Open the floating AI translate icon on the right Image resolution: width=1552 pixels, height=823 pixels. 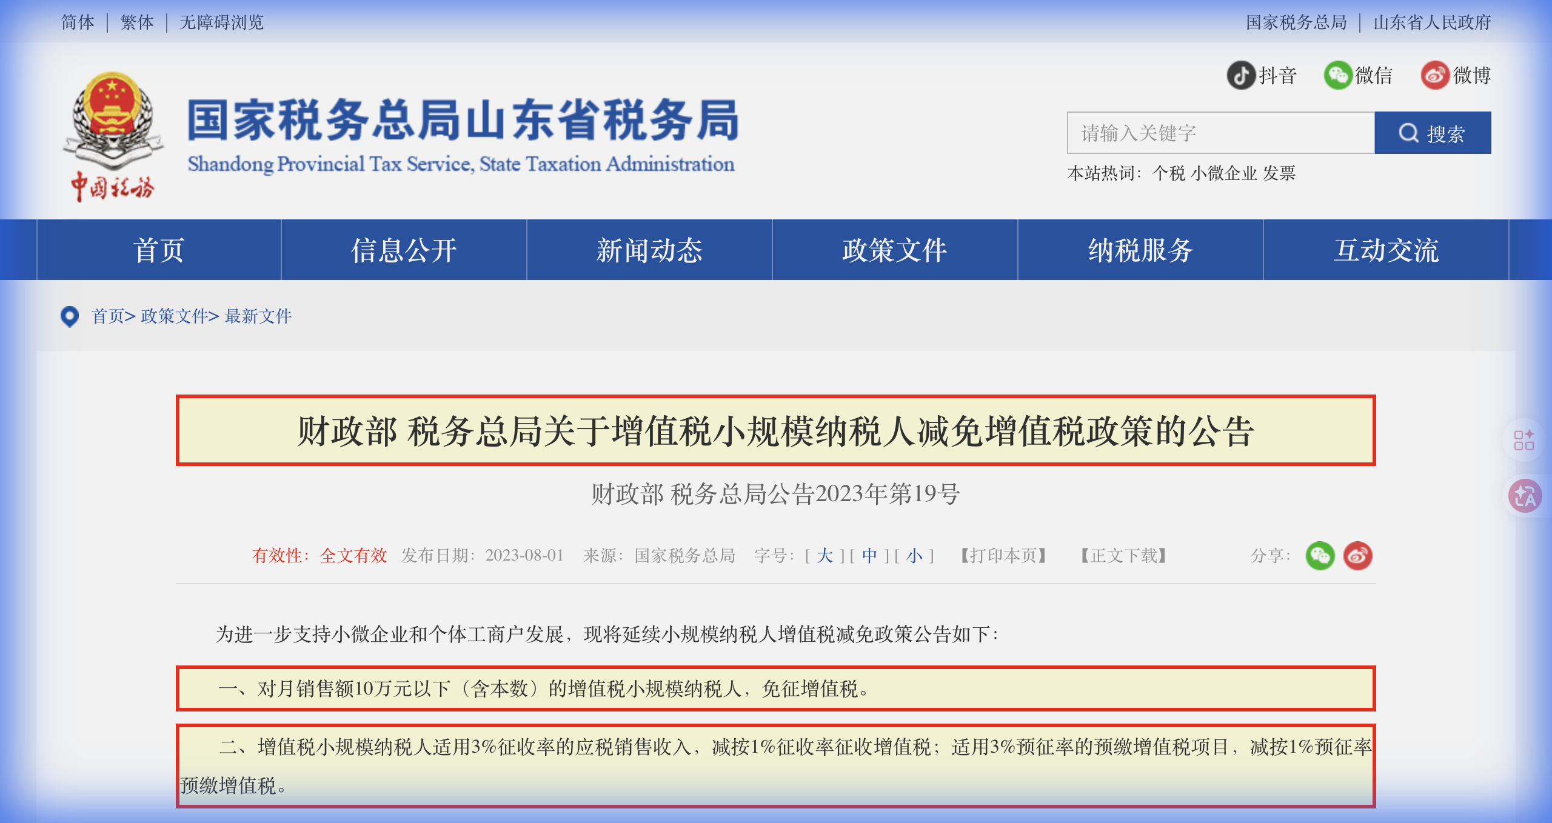[x=1525, y=496]
